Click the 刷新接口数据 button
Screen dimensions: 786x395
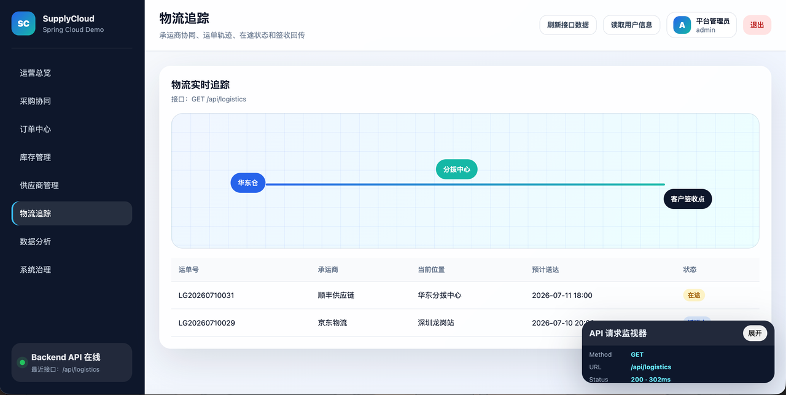pyautogui.click(x=568, y=25)
